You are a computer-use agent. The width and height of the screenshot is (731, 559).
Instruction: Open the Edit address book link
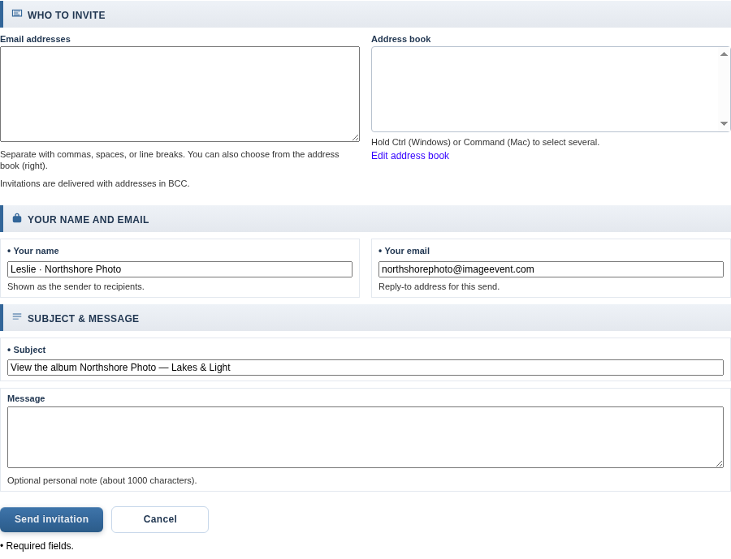tap(410, 156)
